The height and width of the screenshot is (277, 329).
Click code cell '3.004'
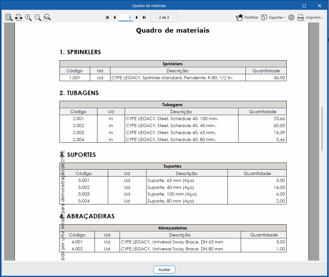coord(84,201)
